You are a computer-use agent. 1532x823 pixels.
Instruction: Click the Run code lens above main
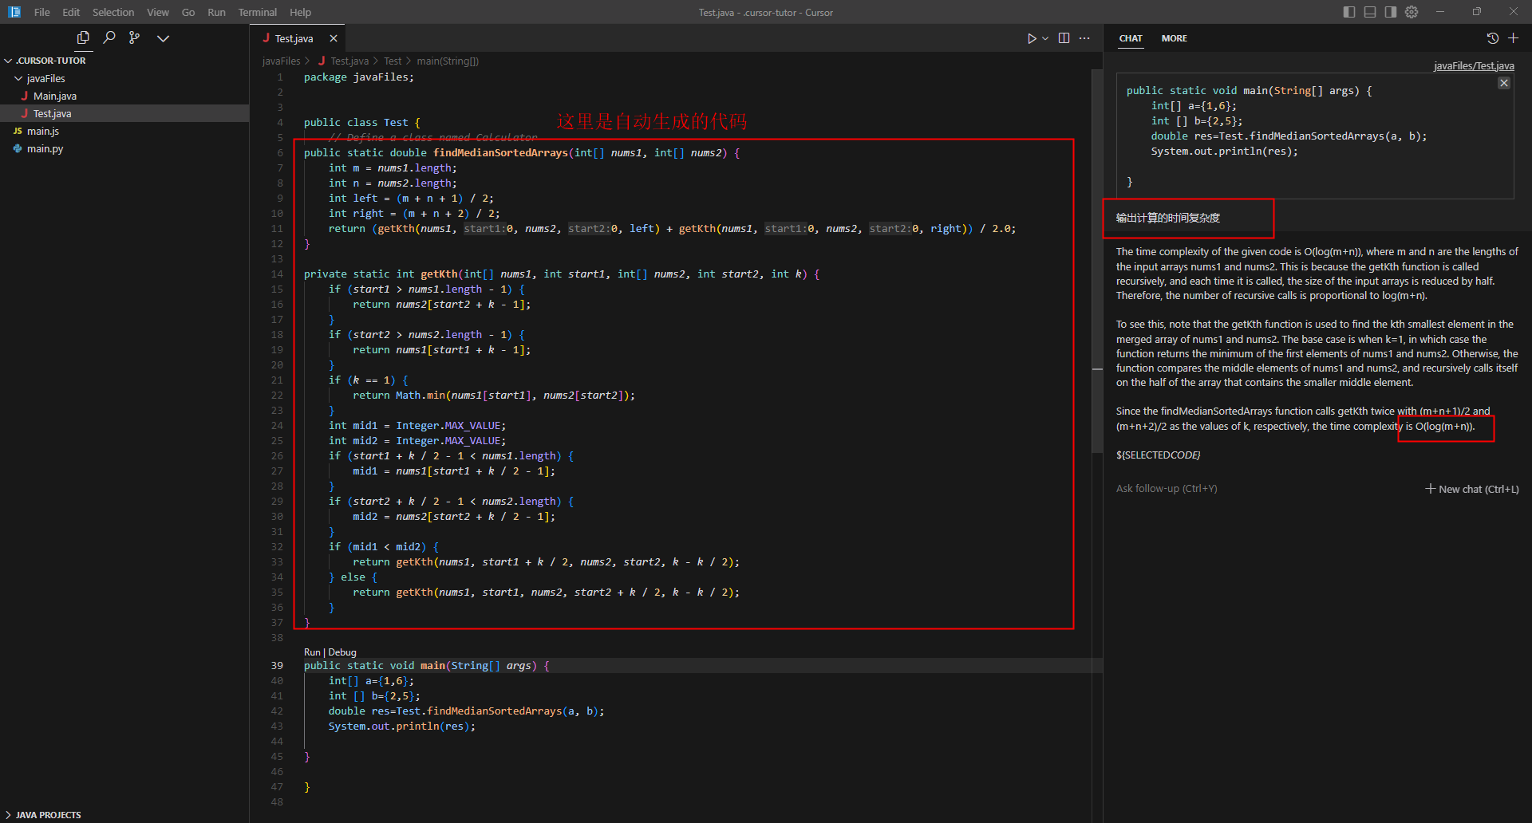pos(312,652)
